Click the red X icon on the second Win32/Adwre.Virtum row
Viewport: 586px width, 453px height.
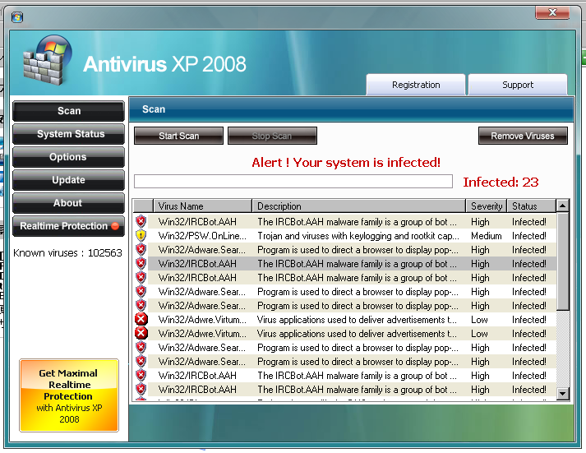pos(141,334)
